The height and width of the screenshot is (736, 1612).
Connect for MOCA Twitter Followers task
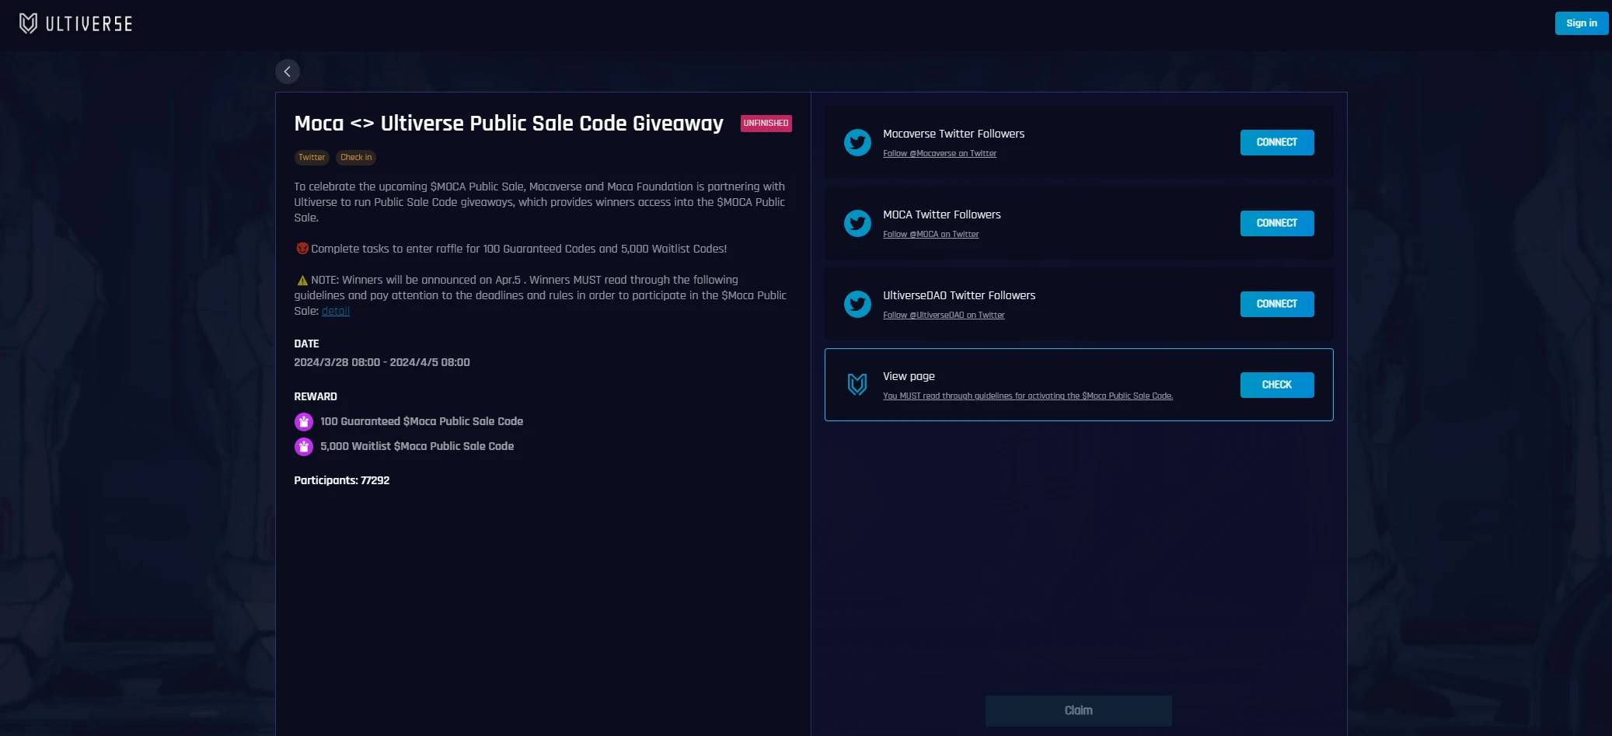click(1276, 223)
